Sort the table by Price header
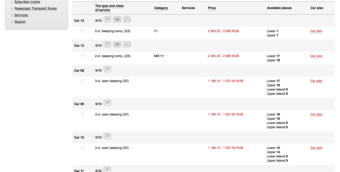Image resolution: width=340 pixels, height=172 pixels. tap(212, 8)
